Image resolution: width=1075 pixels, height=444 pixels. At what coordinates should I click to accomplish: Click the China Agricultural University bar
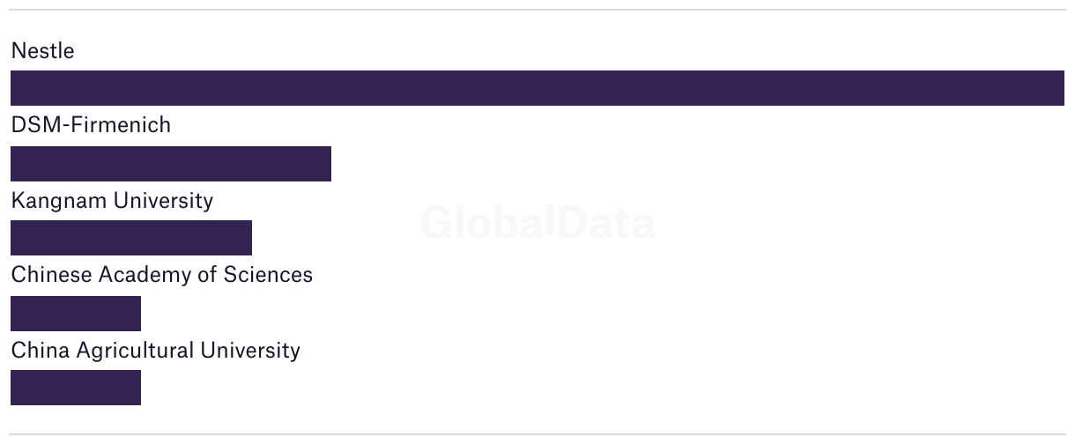[76, 388]
